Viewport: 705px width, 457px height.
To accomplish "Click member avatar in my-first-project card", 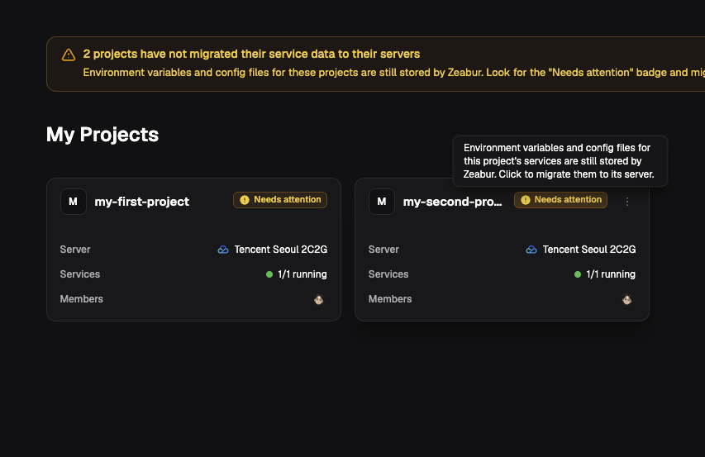I will coord(319,299).
